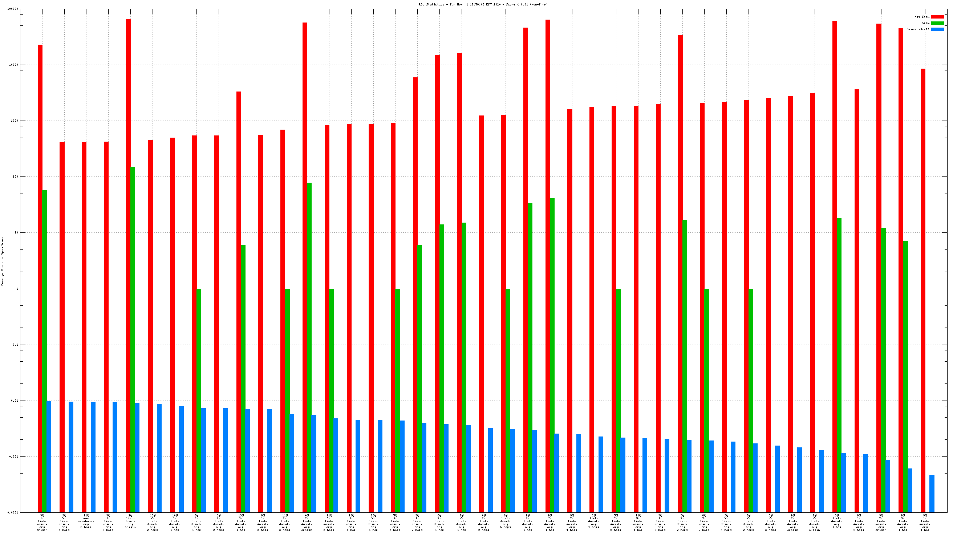Click the Not Spam legend text
Screen dimensions: 953x536
[x=921, y=17]
